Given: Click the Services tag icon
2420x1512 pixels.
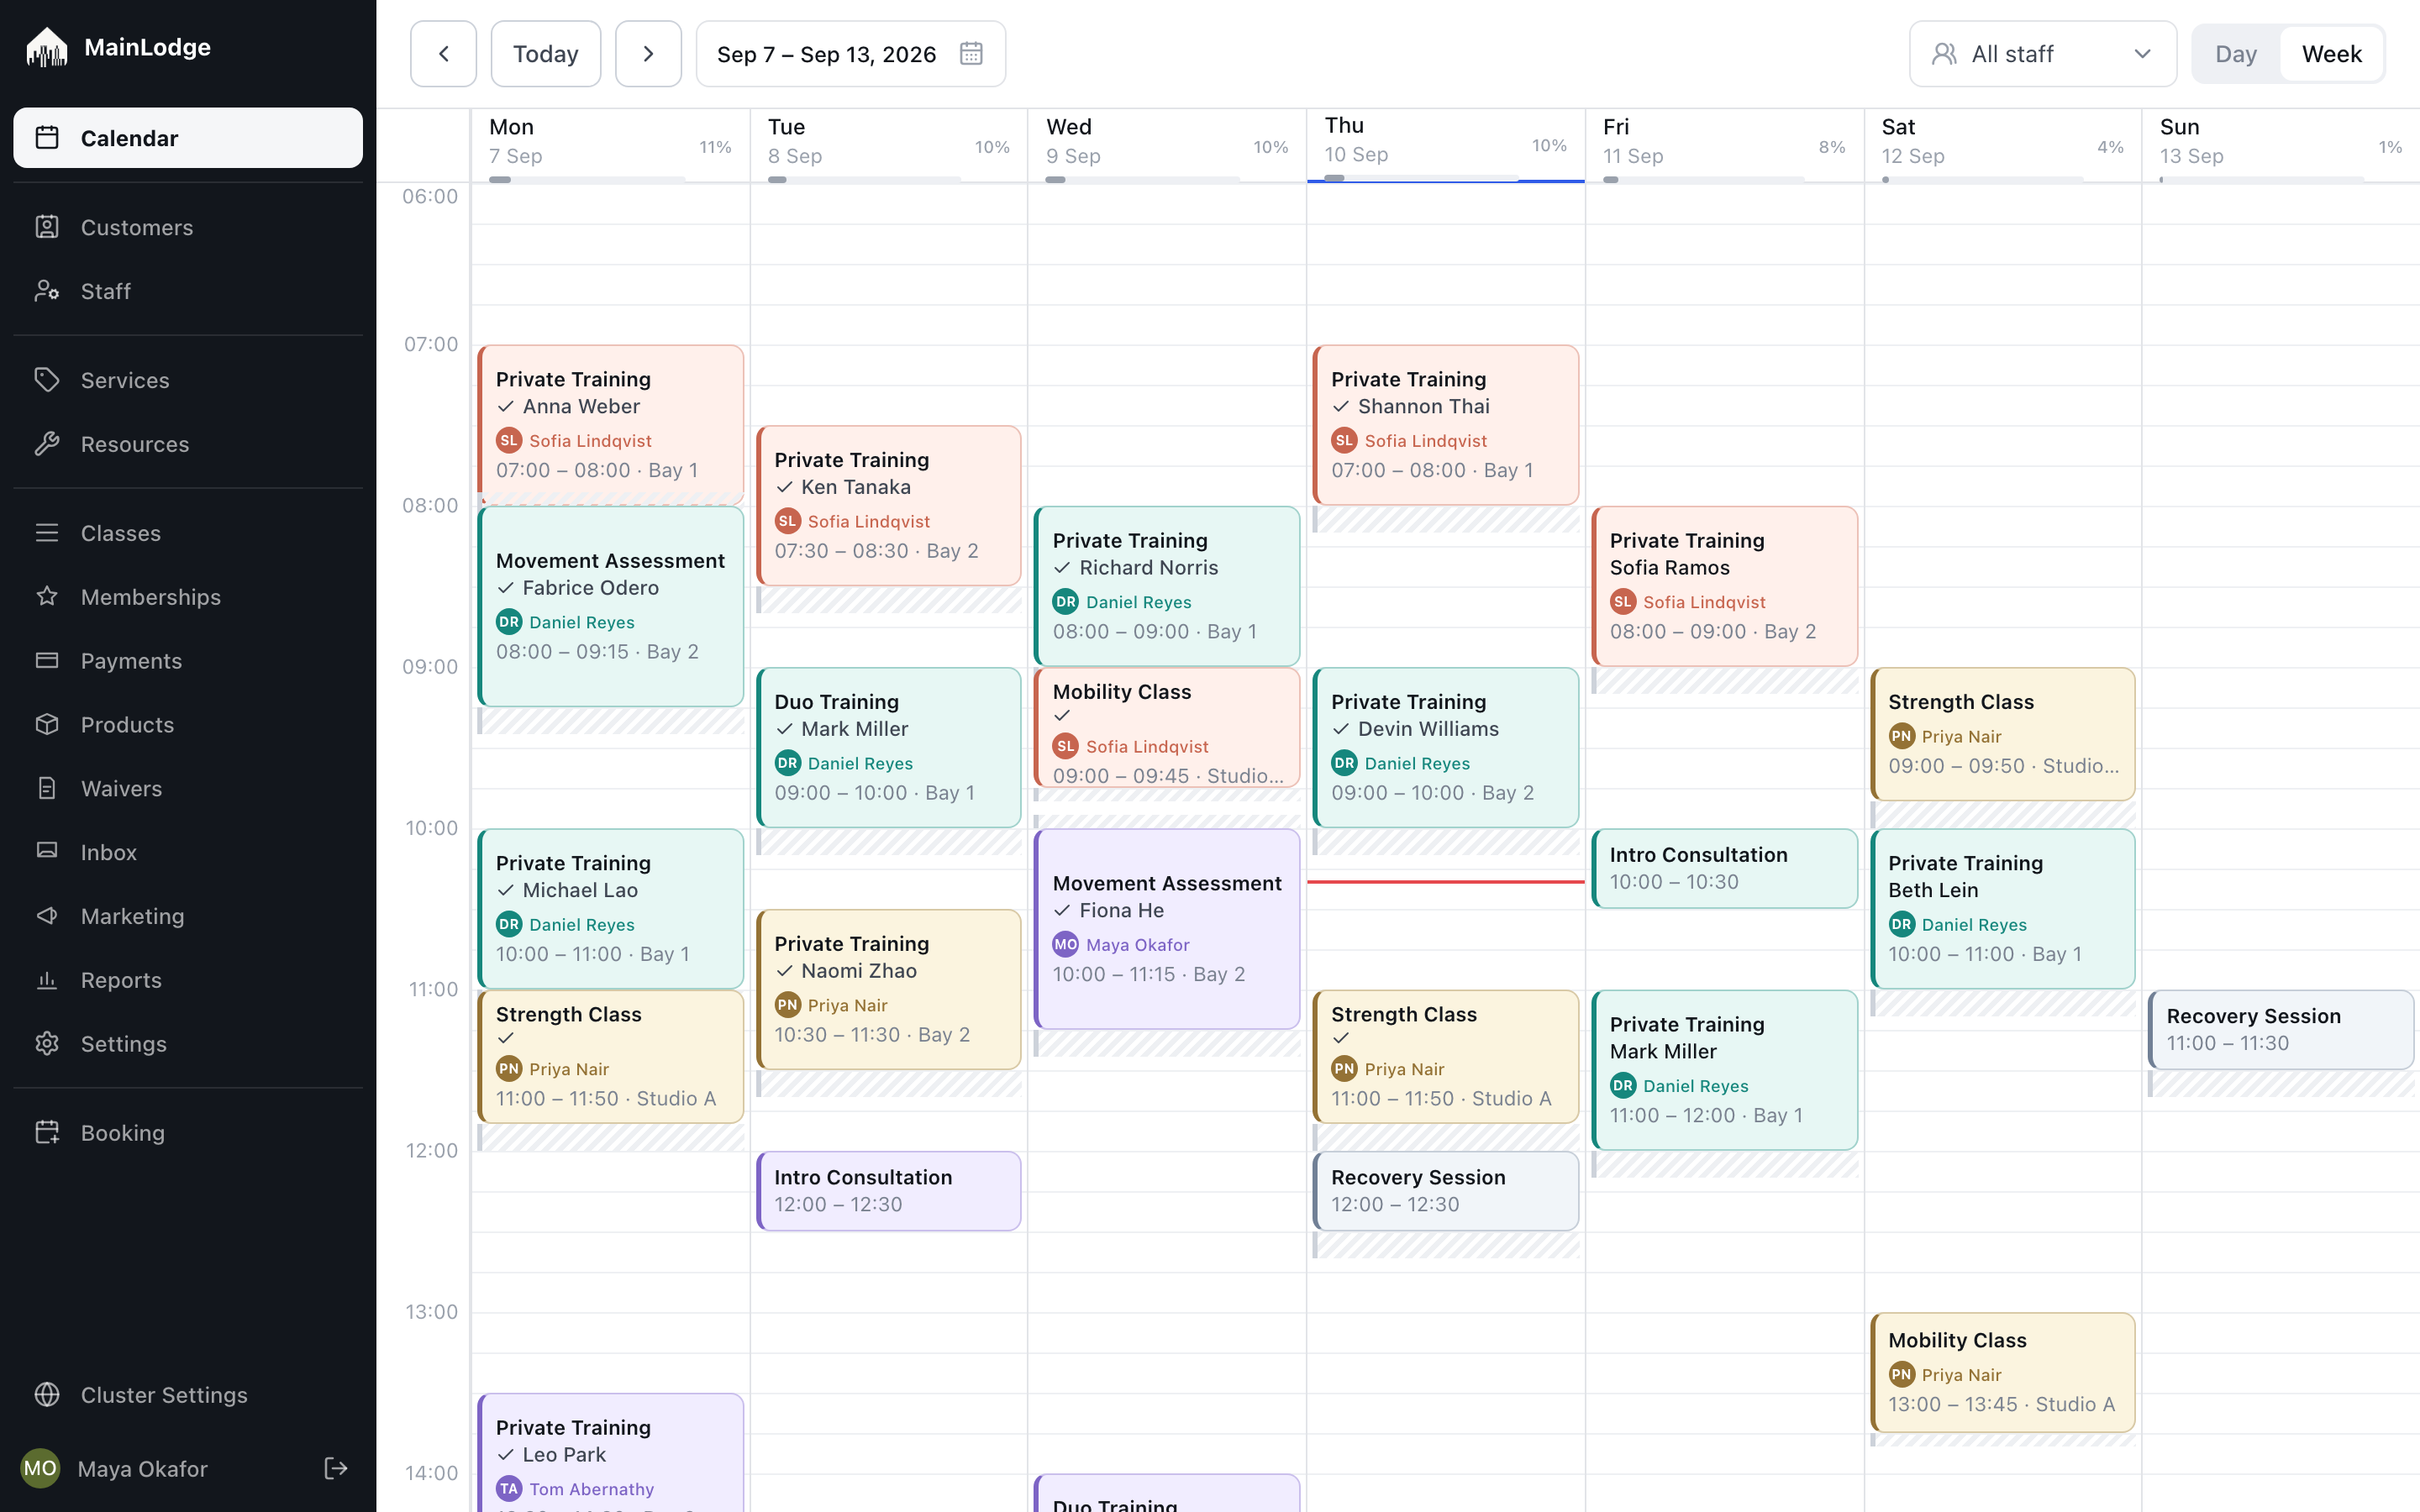Looking at the screenshot, I should 47,380.
